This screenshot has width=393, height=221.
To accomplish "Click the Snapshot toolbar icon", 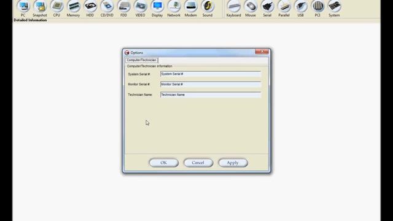I will [40, 7].
